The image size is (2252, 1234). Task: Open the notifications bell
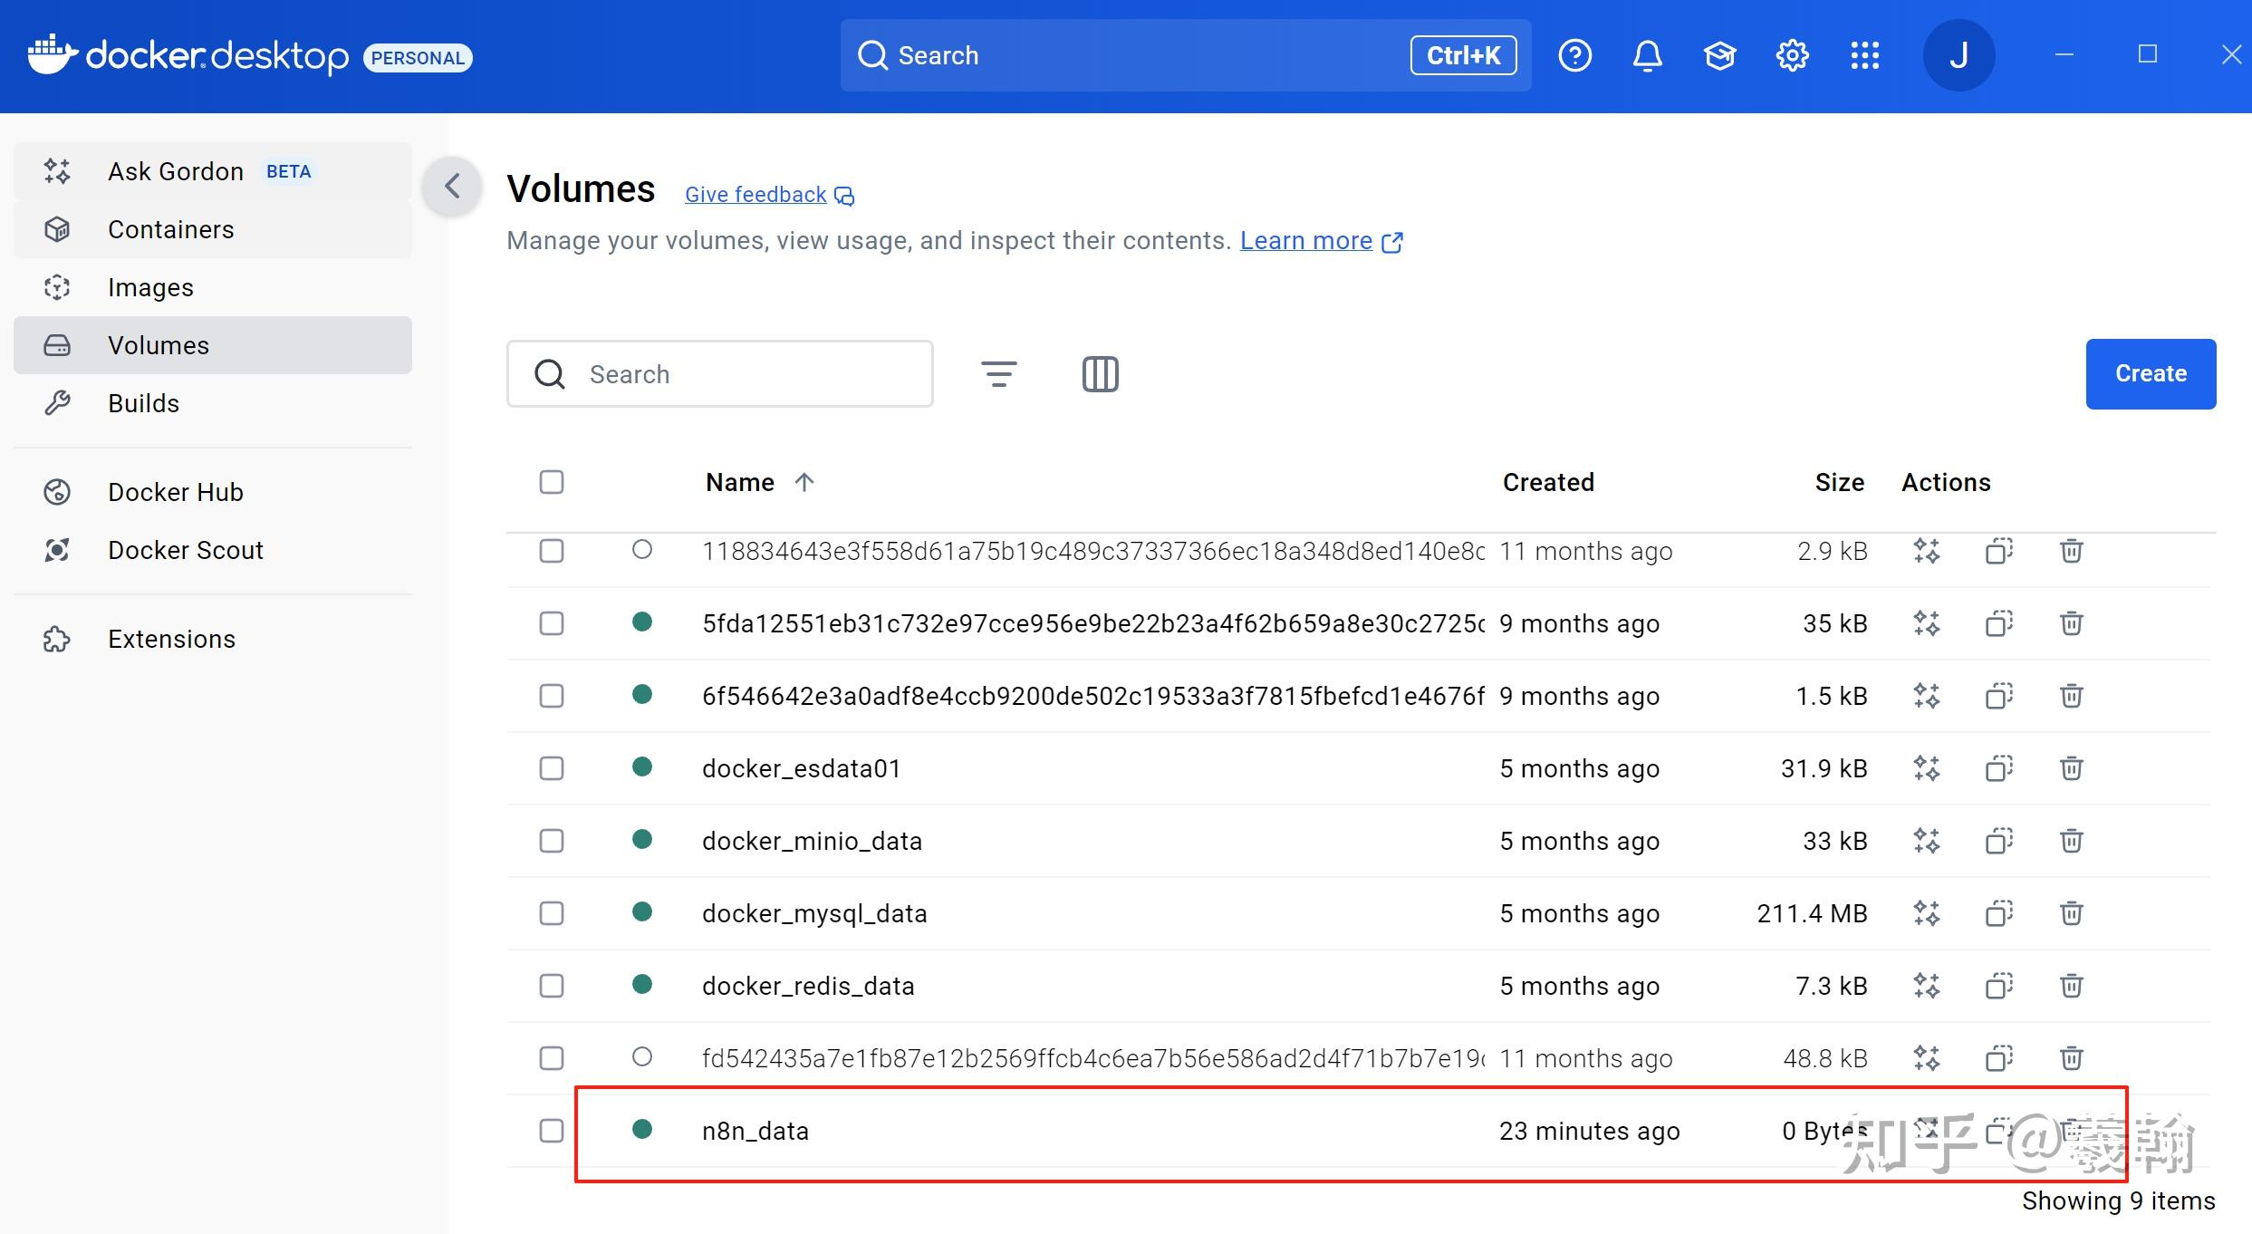tap(1647, 55)
